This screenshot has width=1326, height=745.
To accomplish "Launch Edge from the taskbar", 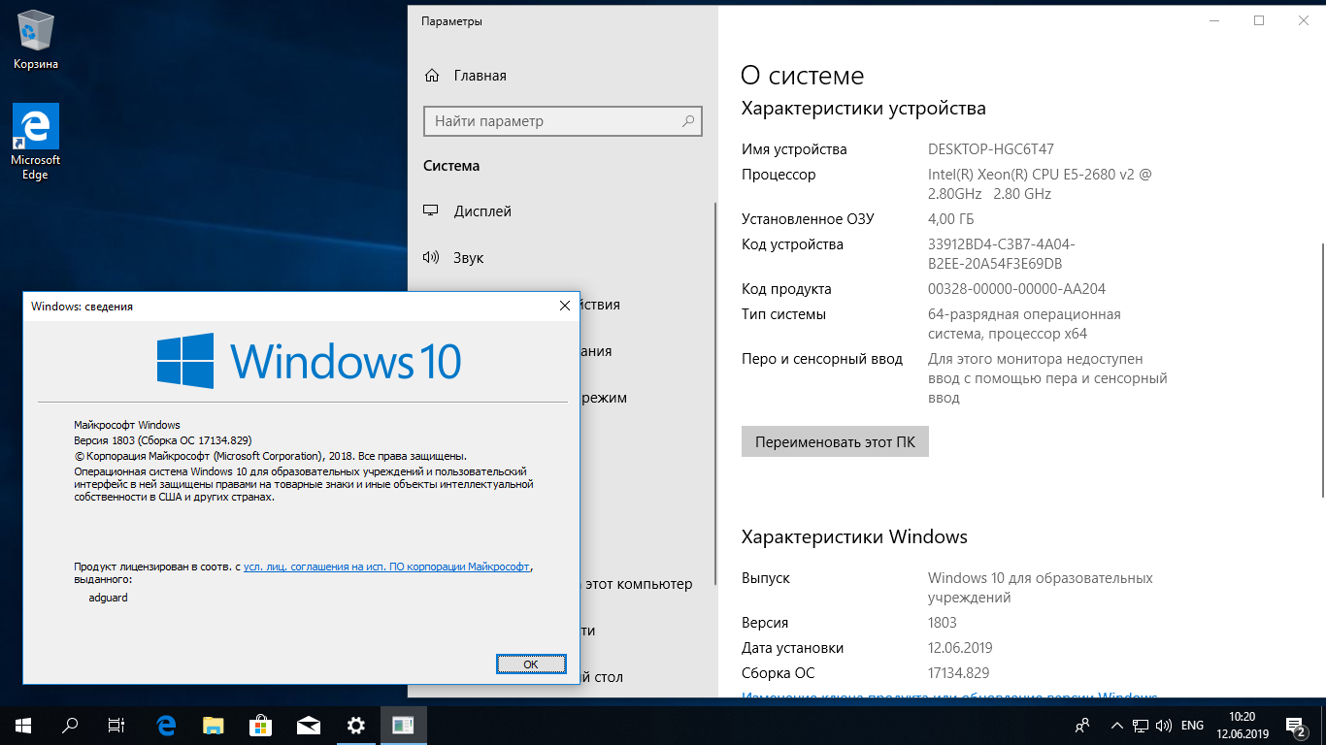I will pyautogui.click(x=166, y=725).
